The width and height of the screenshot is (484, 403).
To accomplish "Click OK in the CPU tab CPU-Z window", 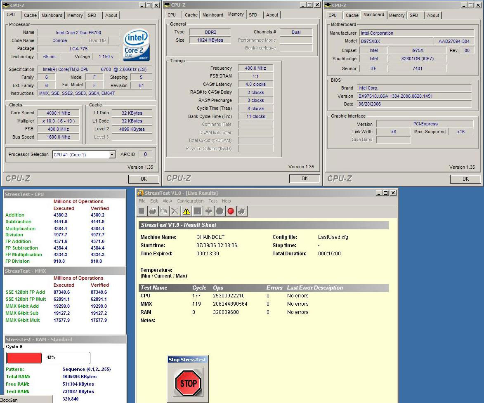I will pos(144,179).
